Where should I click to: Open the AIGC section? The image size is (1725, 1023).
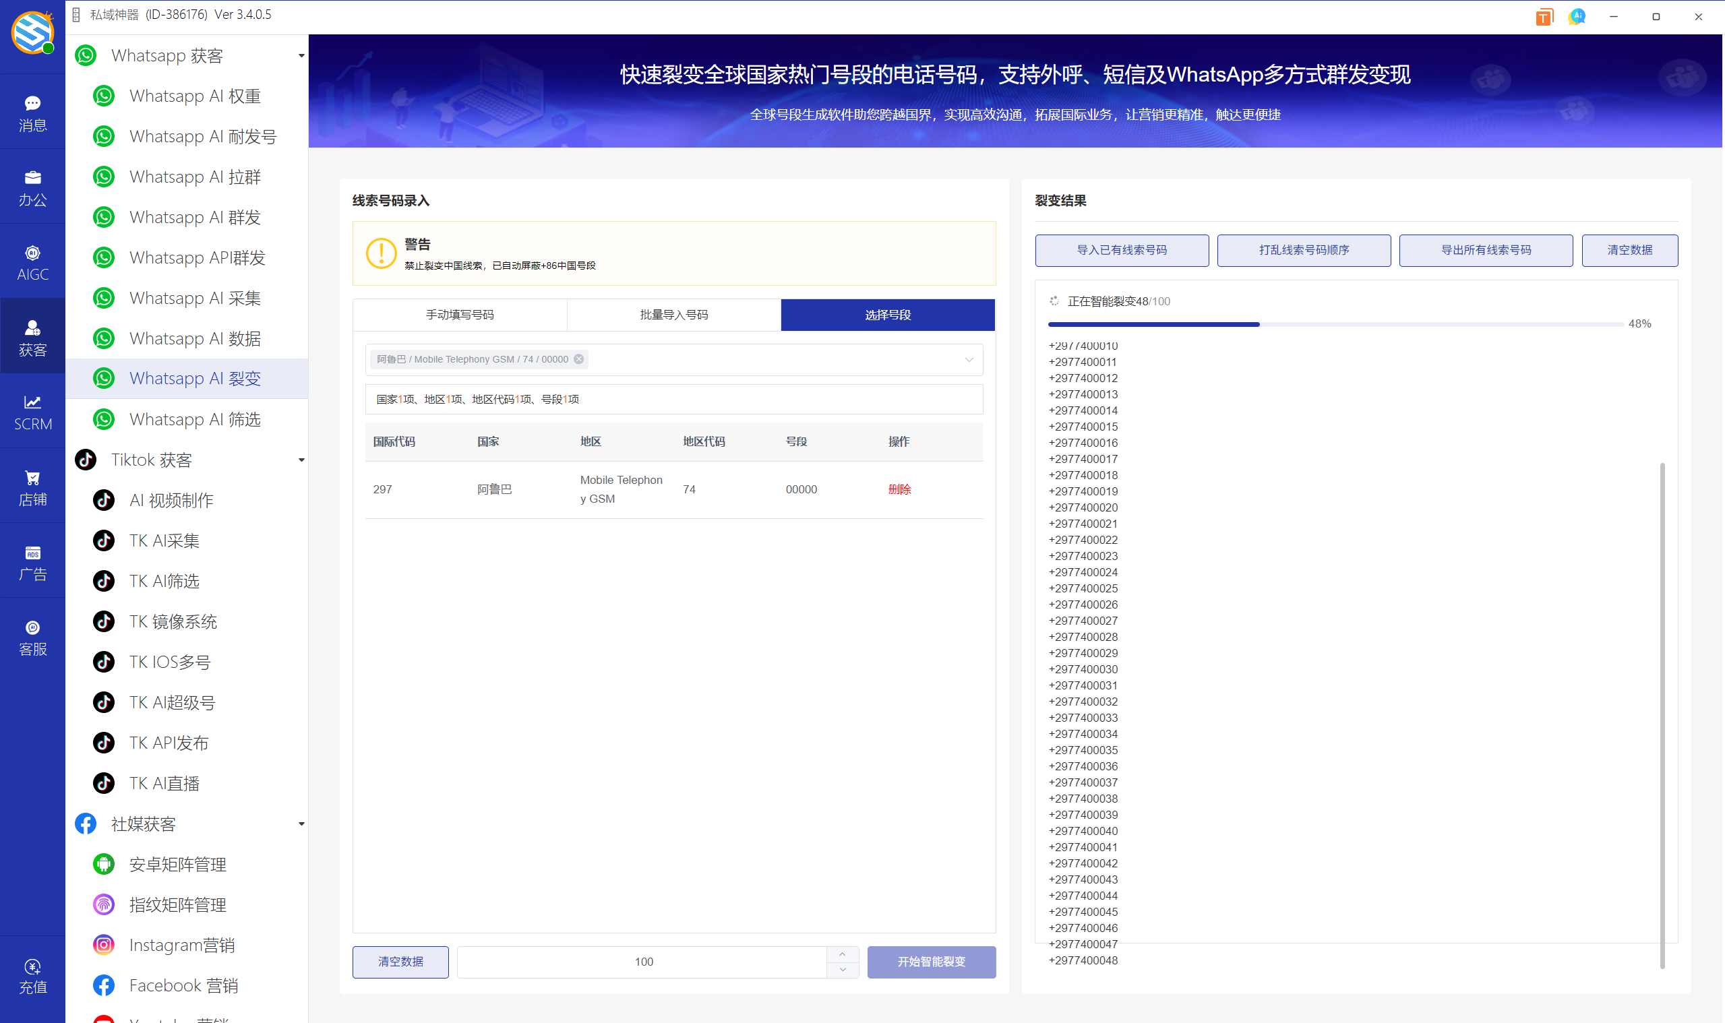click(32, 261)
